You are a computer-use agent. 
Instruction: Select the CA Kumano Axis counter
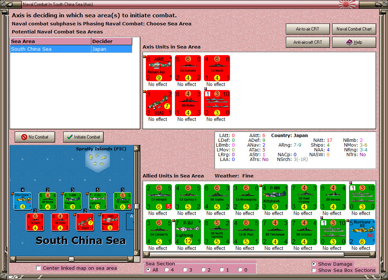pyautogui.click(x=188, y=68)
